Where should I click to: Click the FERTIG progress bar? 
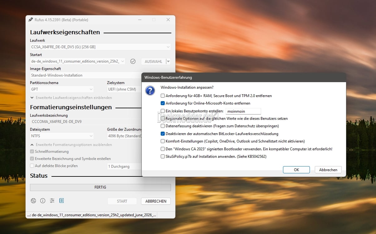click(100, 187)
